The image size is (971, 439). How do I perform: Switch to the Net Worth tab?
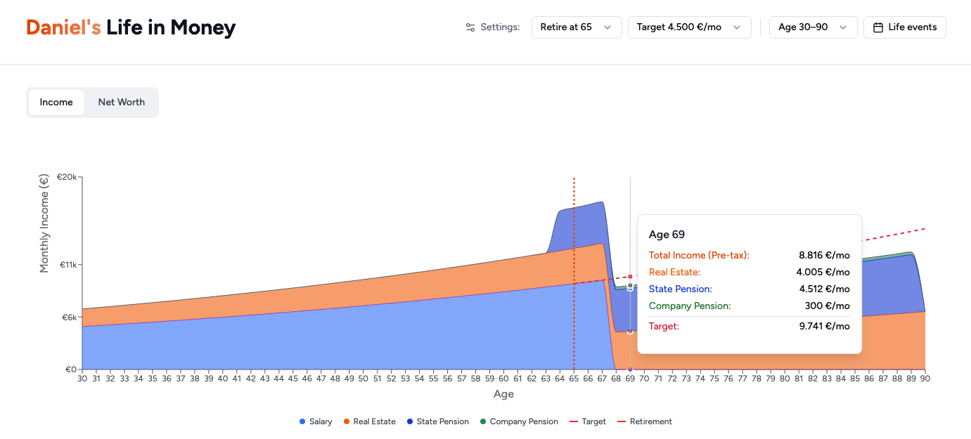(x=121, y=102)
